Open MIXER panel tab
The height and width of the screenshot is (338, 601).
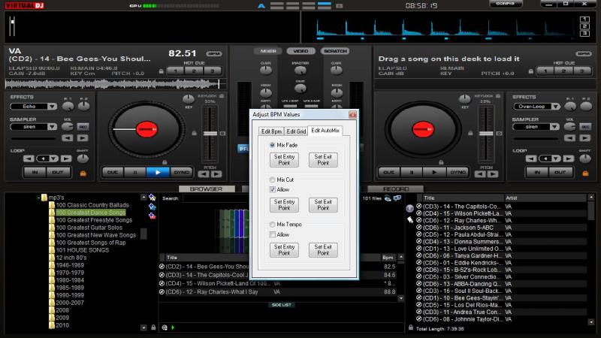268,51
